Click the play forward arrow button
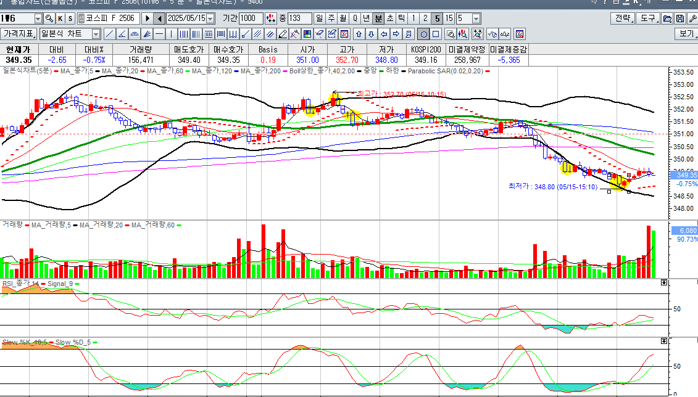The image size is (698, 397). tap(147, 18)
